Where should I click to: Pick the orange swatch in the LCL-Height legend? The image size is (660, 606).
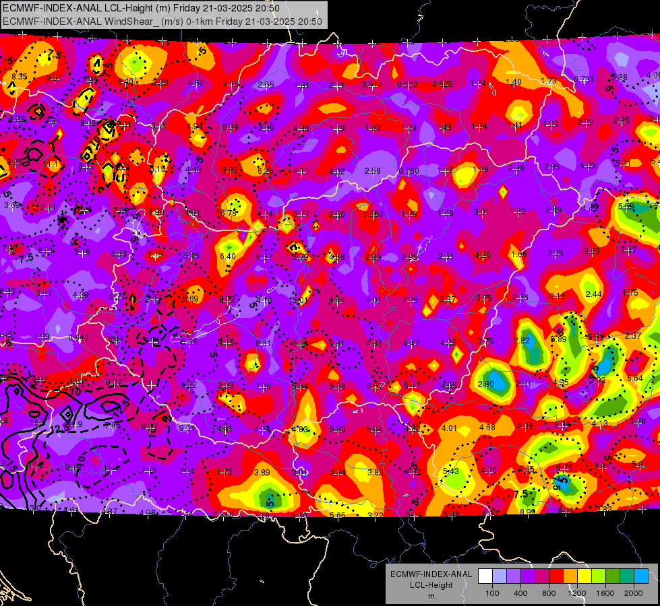tap(570, 576)
